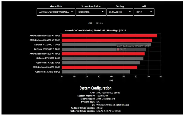Click the x-axis tick label '80'
Image resolution: width=185 pixels, height=116 pixels.
coord(161,77)
